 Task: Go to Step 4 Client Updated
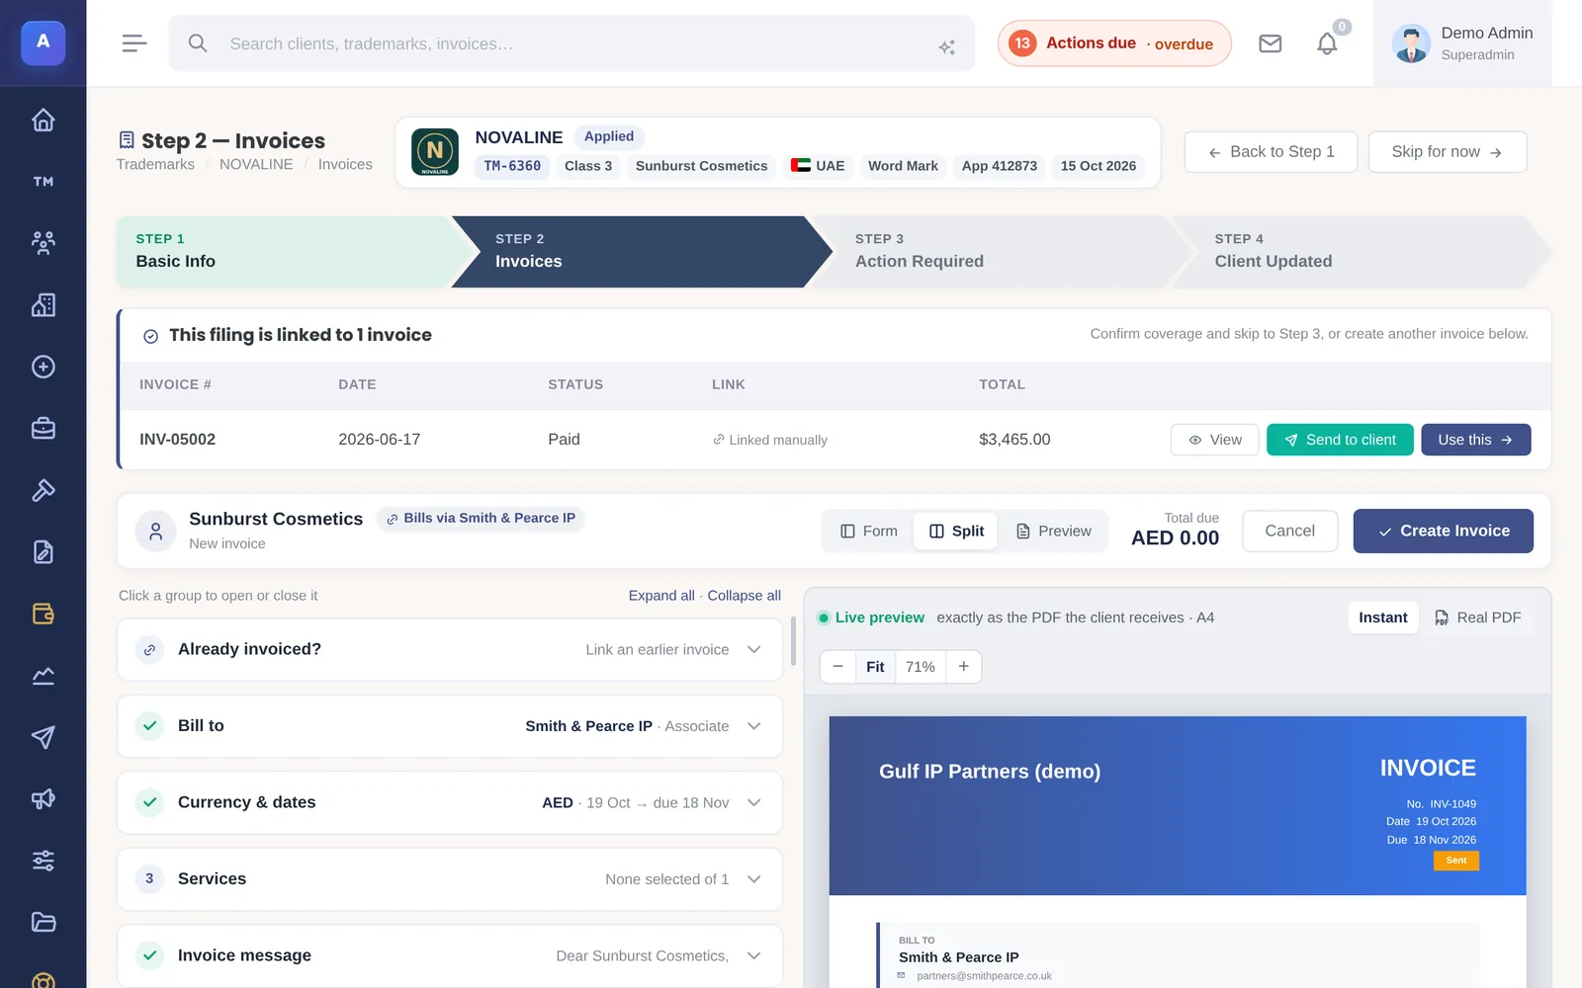pos(1360,252)
